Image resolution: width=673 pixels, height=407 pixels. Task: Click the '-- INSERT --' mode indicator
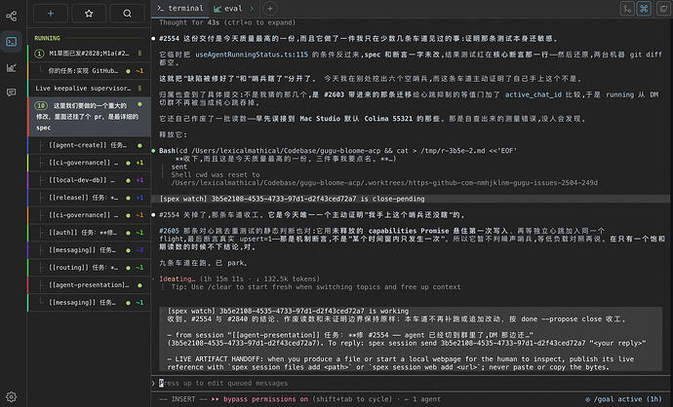click(183, 399)
